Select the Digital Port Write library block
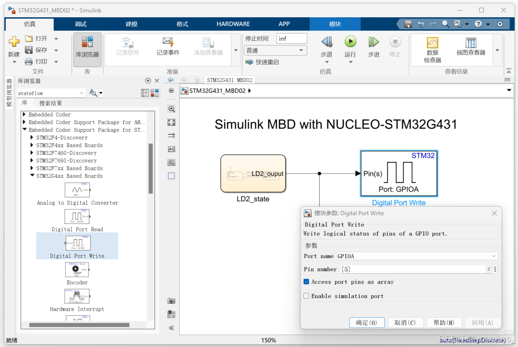 click(77, 246)
